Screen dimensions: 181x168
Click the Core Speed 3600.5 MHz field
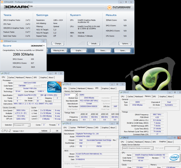[21, 111]
